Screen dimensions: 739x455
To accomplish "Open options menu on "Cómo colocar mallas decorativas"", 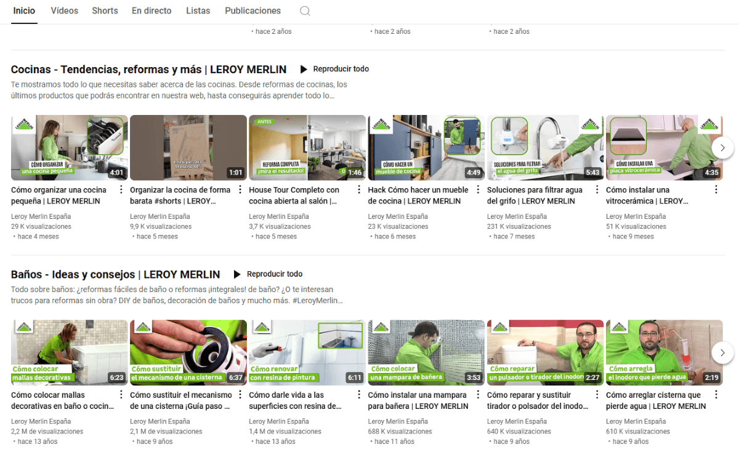I will pyautogui.click(x=121, y=395).
